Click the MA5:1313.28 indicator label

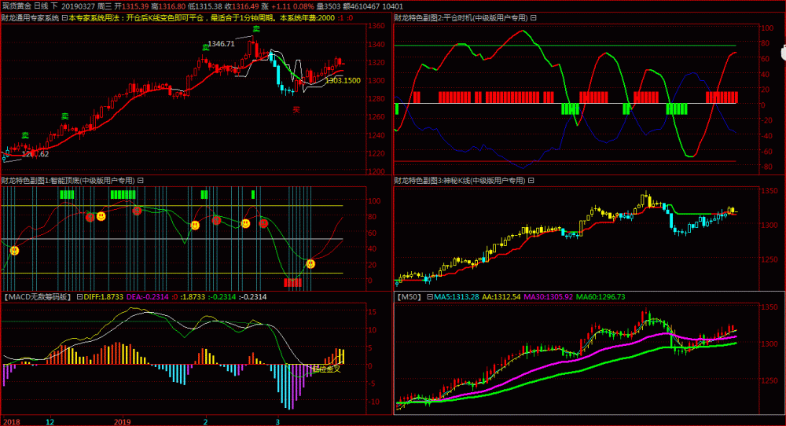(456, 296)
